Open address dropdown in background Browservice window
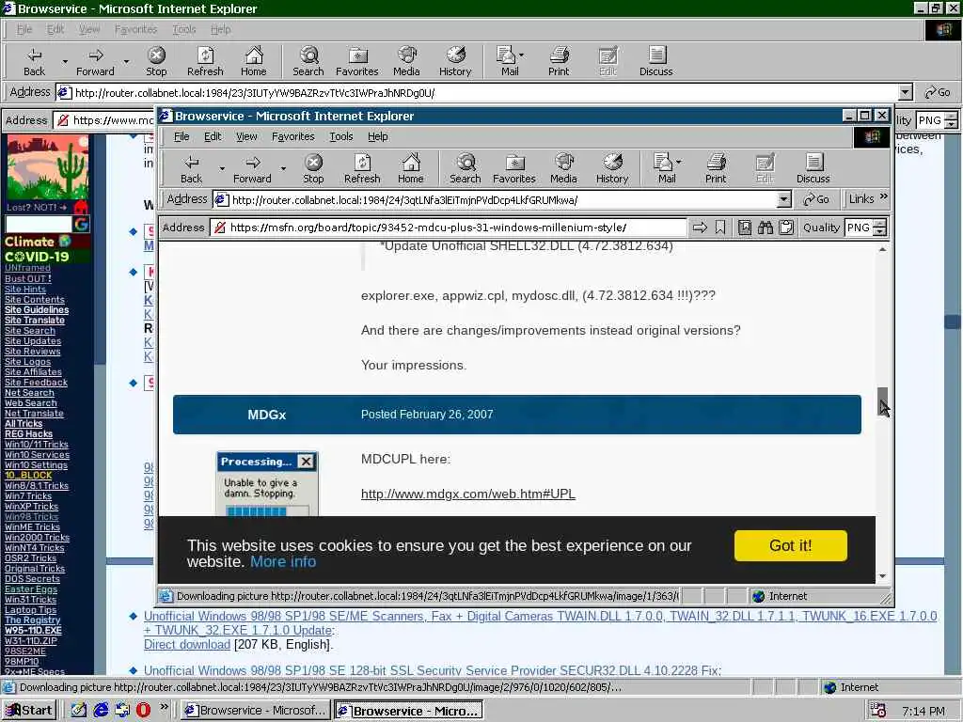 906,93
